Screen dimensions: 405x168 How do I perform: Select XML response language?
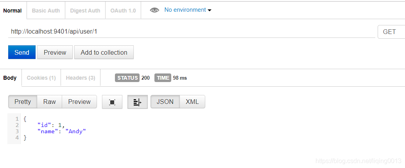click(x=192, y=102)
